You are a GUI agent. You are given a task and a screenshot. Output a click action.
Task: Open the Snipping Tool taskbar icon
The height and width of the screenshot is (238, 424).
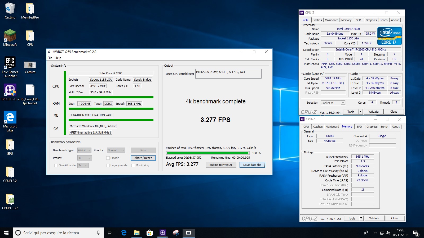(175, 233)
